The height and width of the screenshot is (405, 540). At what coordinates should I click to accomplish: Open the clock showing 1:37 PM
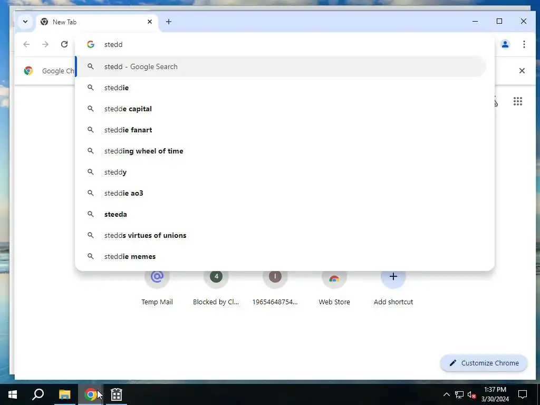(x=495, y=394)
